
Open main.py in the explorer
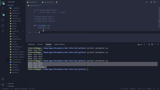[x=15, y=44]
